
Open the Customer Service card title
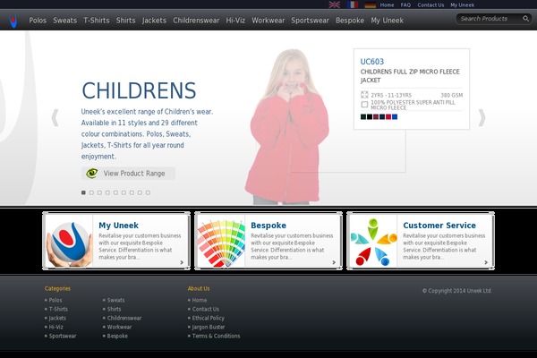pos(439,226)
